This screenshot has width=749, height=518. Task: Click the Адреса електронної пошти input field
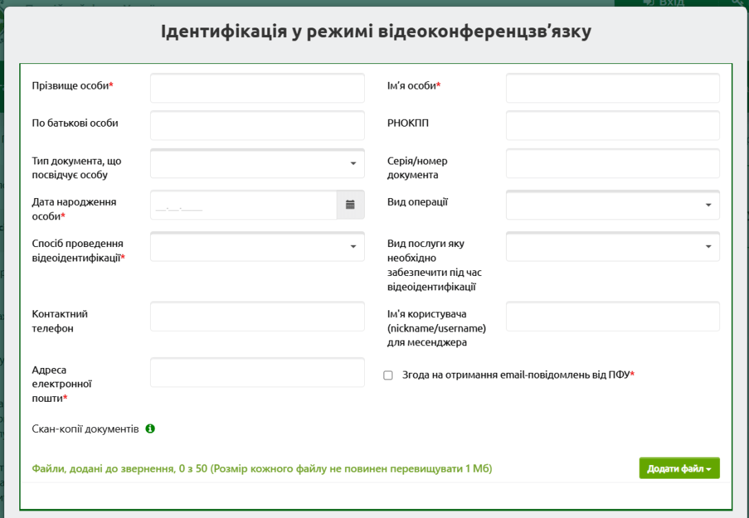(257, 371)
